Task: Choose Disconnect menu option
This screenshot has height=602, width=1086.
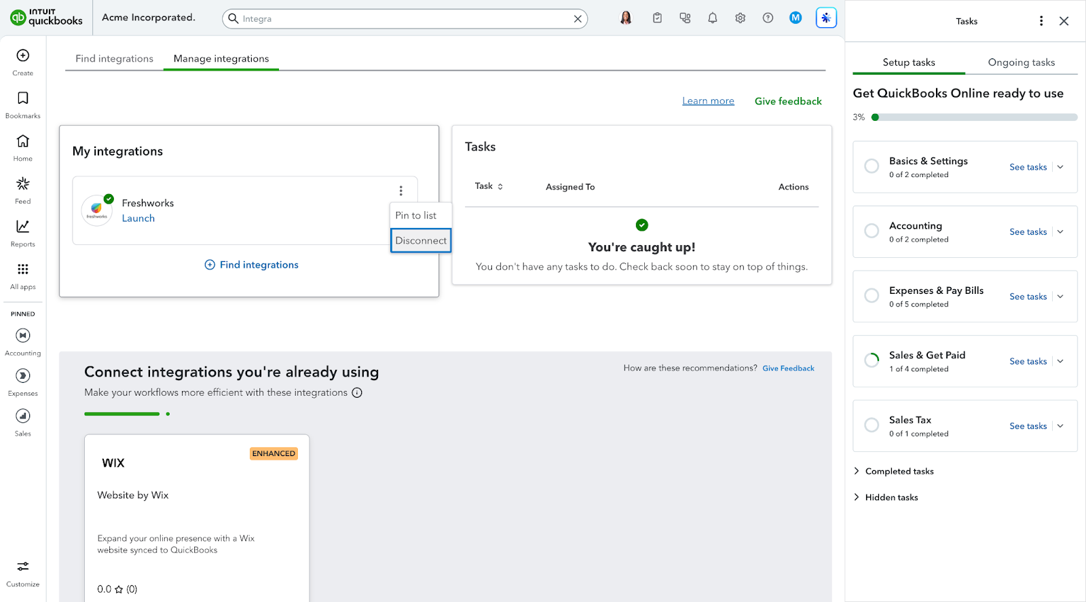Action: click(x=421, y=240)
